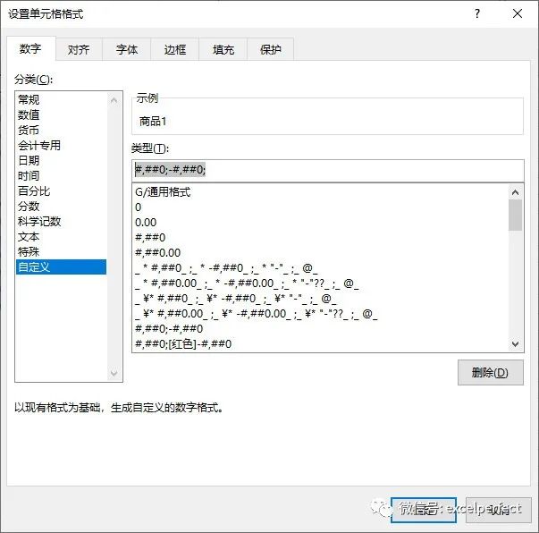Select 特殊 category
The width and height of the screenshot is (539, 533).
pyautogui.click(x=61, y=251)
